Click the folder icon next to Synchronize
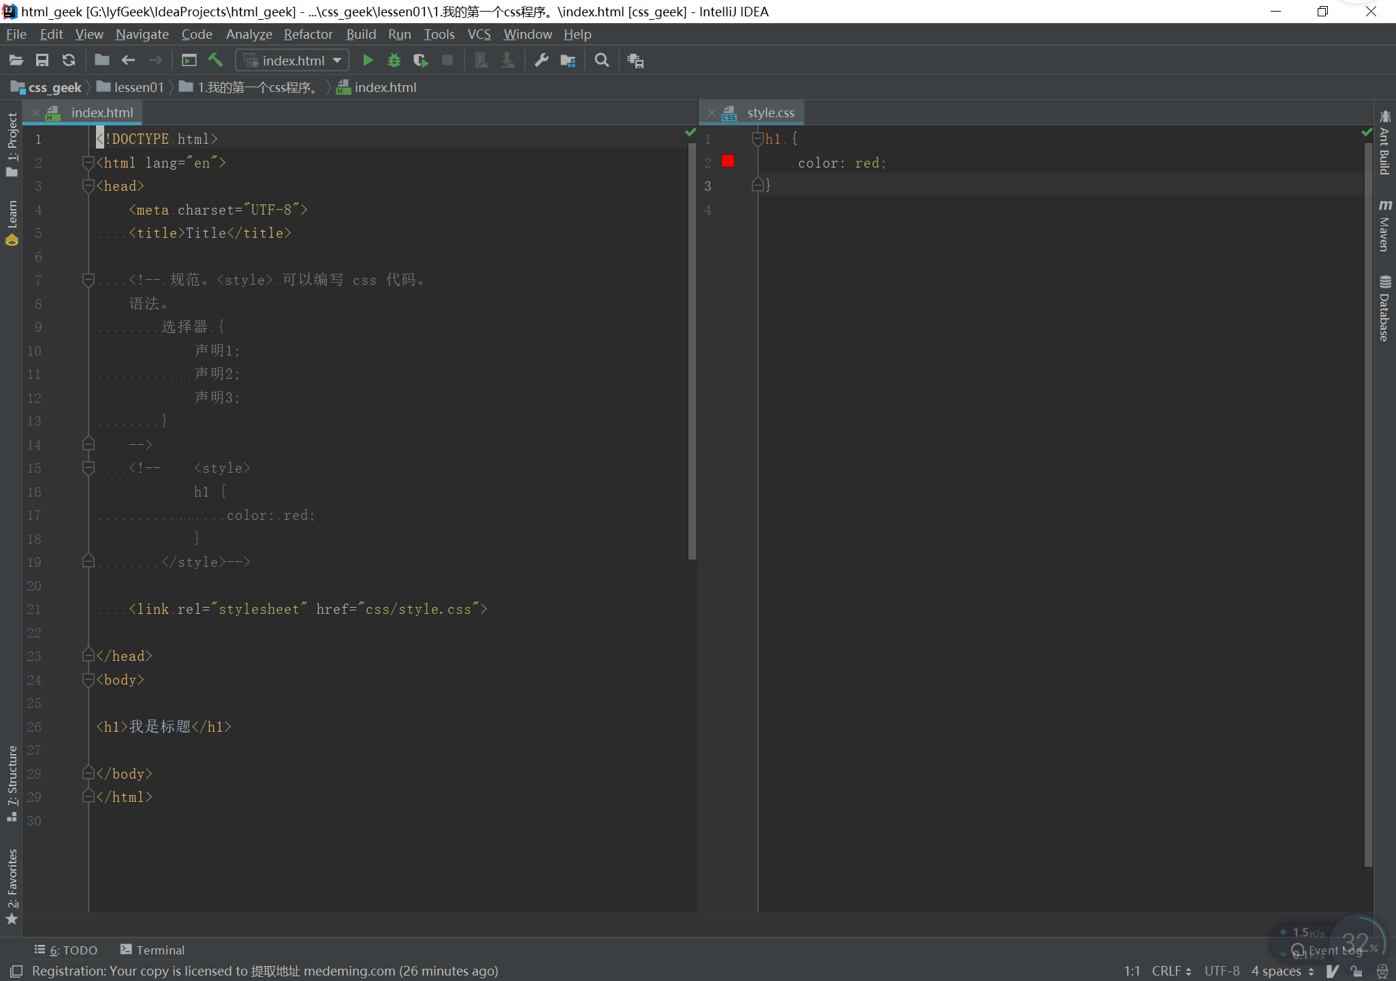The height and width of the screenshot is (981, 1396). (102, 61)
